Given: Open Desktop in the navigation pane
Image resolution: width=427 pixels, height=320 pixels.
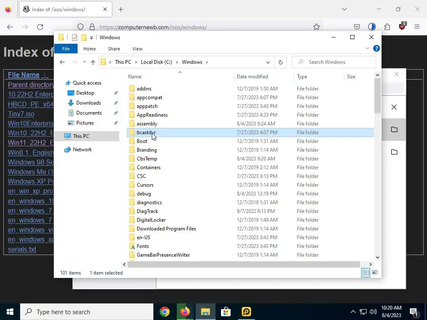Looking at the screenshot, I should click(85, 93).
